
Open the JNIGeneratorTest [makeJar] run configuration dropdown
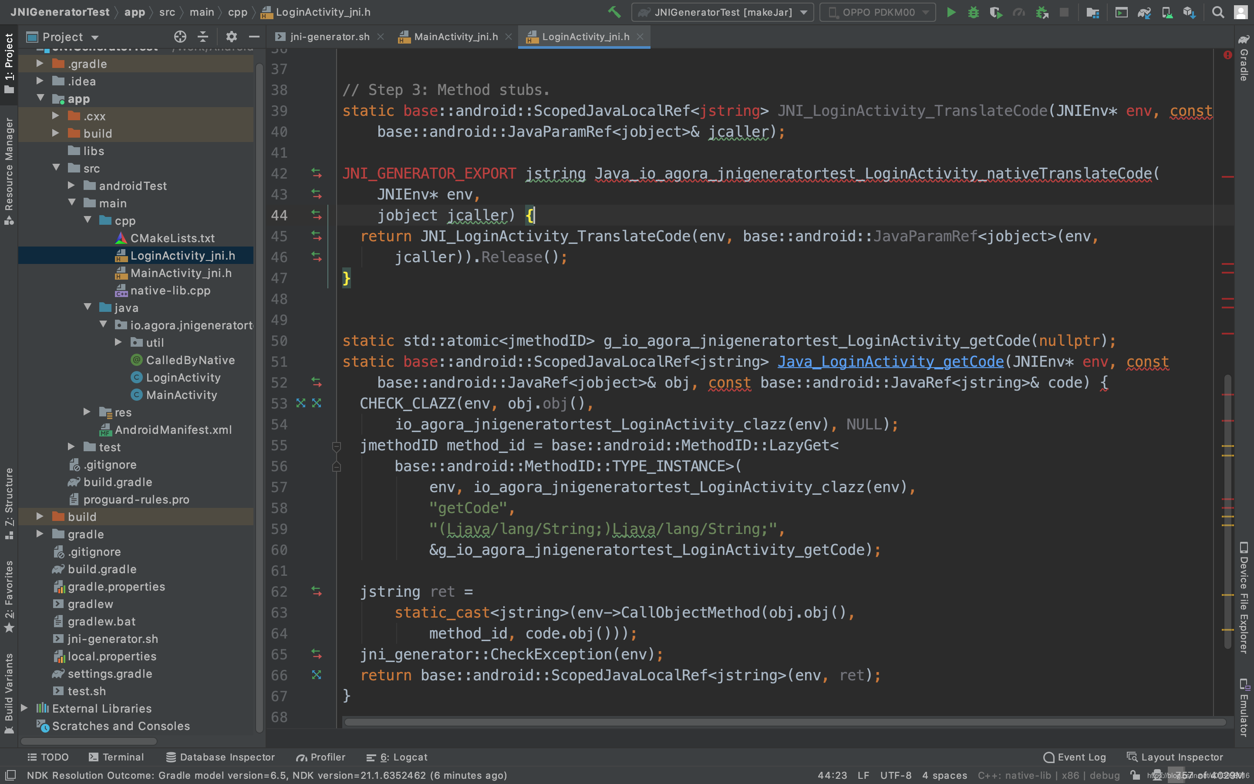(x=722, y=12)
